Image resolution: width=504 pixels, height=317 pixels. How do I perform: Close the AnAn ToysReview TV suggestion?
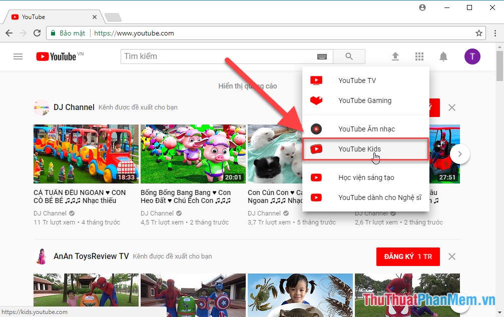pos(452,256)
